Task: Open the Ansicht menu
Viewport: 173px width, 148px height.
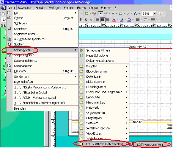Action: (40, 8)
